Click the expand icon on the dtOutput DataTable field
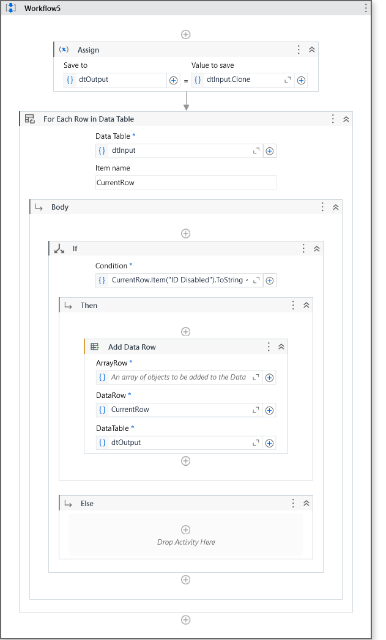Viewport: 386px width, 640px height. 258,443
